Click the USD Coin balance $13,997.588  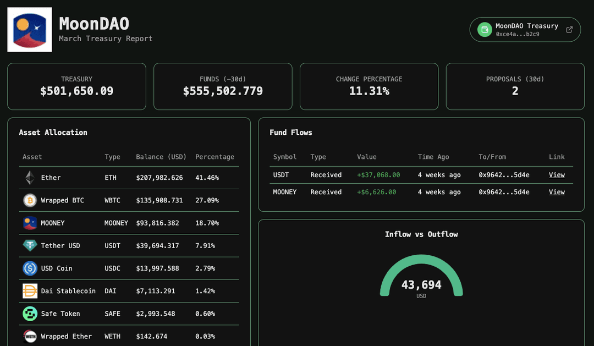point(158,268)
